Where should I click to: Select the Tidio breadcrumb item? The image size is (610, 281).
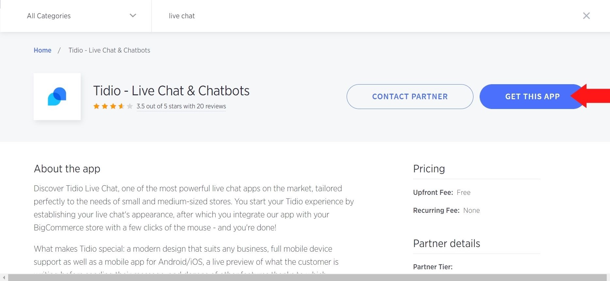(x=109, y=50)
